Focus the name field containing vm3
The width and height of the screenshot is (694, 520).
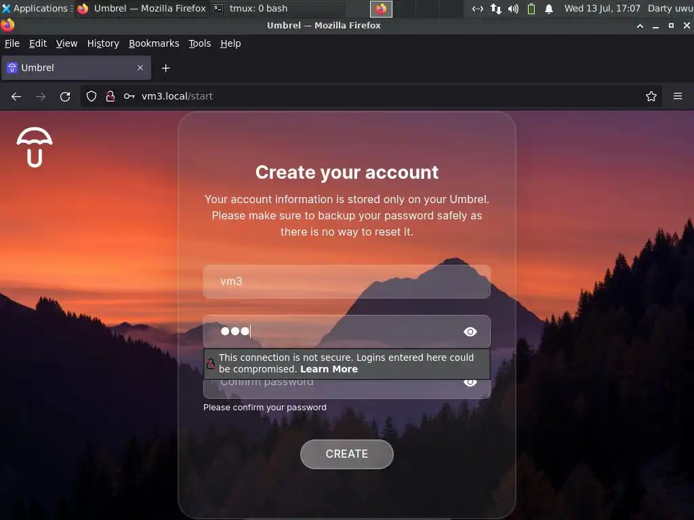pyautogui.click(x=346, y=282)
